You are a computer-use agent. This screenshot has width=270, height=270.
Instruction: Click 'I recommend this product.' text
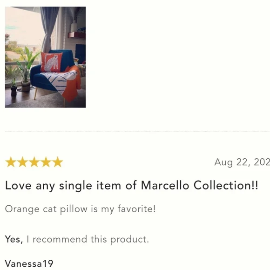pyautogui.click(x=88, y=240)
